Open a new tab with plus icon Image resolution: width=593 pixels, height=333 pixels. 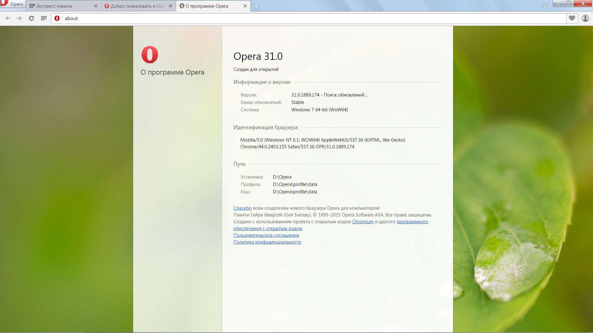pyautogui.click(x=256, y=6)
